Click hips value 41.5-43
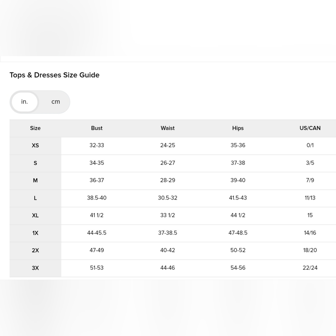The width and height of the screenshot is (336, 336). 238,198
